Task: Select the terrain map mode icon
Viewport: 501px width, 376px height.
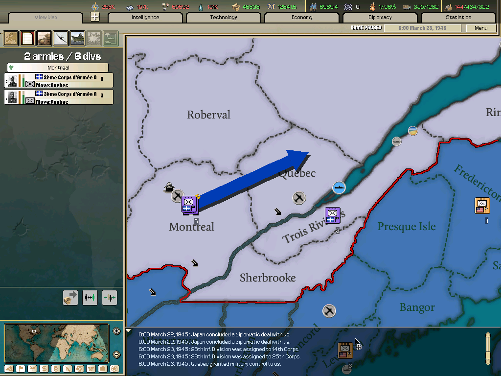Action: (9, 369)
